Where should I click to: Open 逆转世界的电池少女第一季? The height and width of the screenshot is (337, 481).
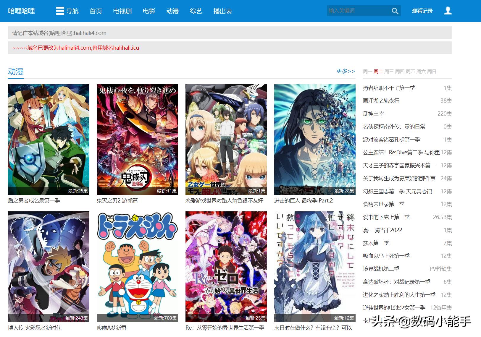tap(394, 308)
